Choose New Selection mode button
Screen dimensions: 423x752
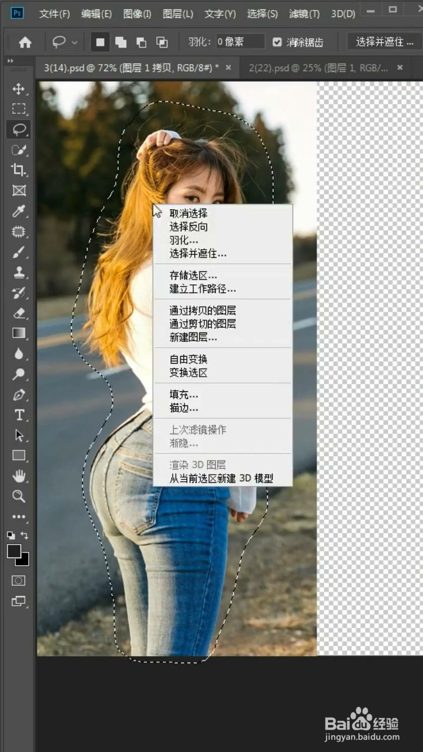click(100, 42)
